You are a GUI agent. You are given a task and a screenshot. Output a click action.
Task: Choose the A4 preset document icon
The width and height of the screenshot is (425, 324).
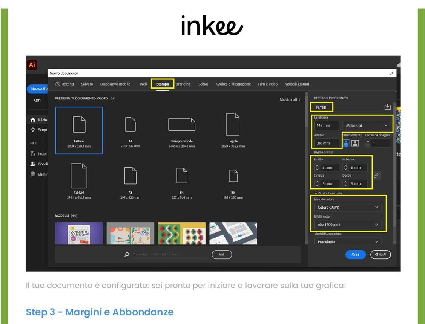click(130, 124)
